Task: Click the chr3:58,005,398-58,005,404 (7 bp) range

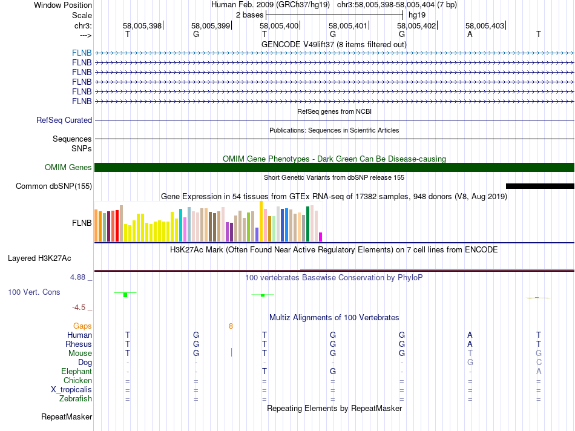Action: (397, 5)
